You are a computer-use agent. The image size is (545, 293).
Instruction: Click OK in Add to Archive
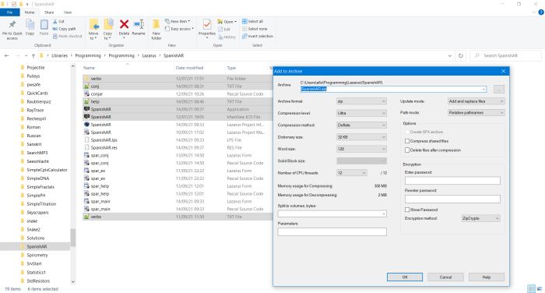click(405, 277)
